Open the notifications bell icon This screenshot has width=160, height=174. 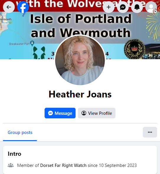137,7
